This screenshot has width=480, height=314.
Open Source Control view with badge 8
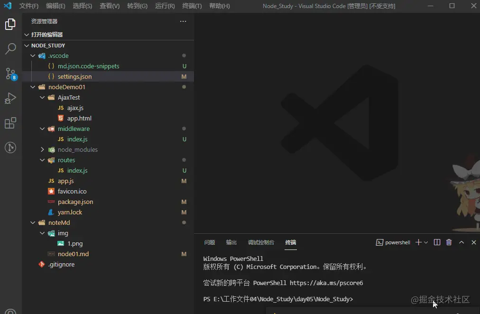pyautogui.click(x=10, y=74)
